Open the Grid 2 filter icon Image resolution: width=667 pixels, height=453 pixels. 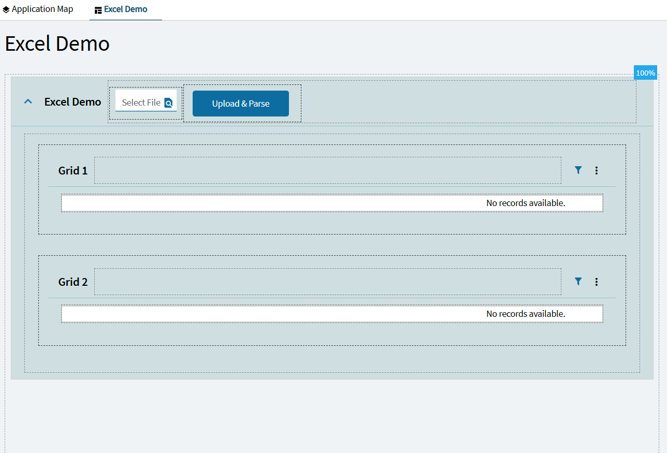578,281
